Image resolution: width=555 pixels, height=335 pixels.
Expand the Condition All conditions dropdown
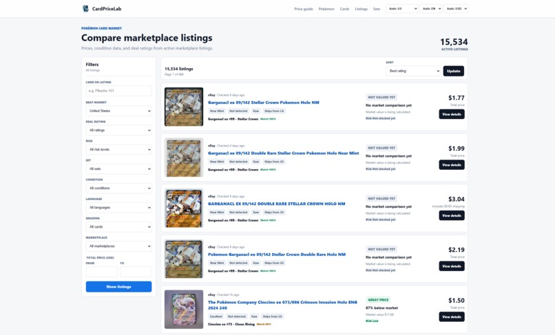click(x=118, y=188)
